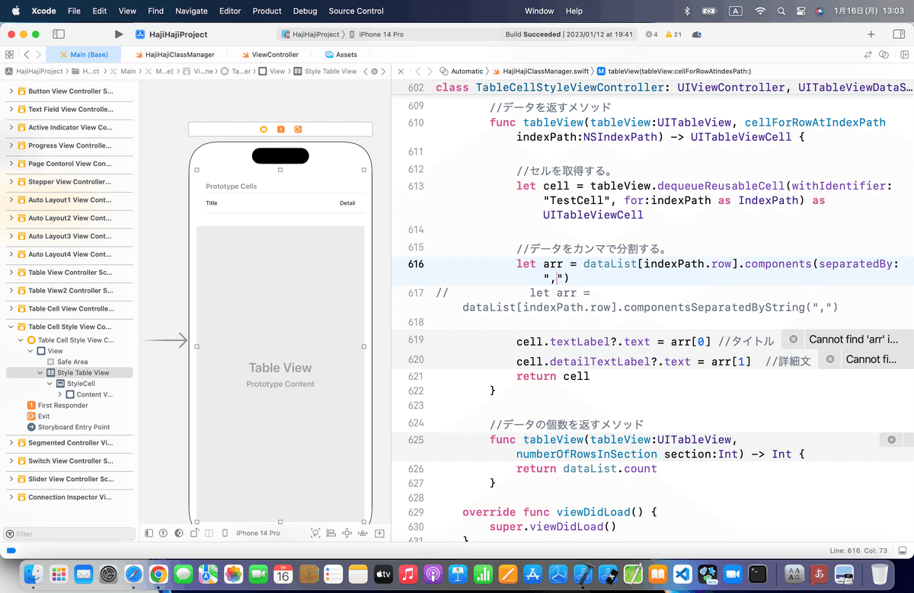Open Resolve Auto Layout Issues tool

pos(363,533)
